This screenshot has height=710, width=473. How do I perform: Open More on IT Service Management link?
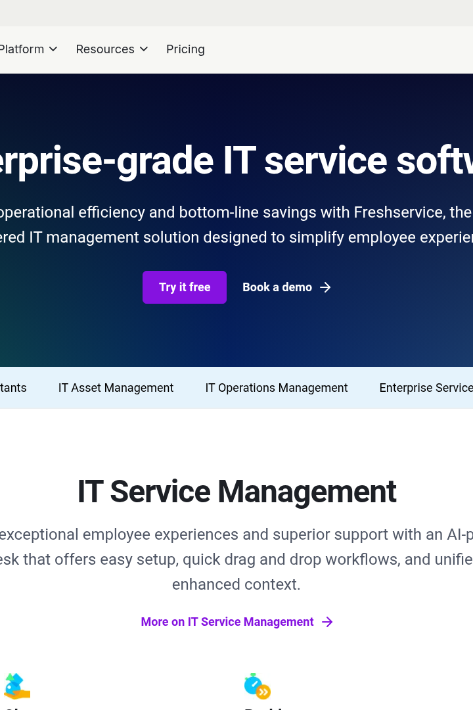(x=236, y=622)
